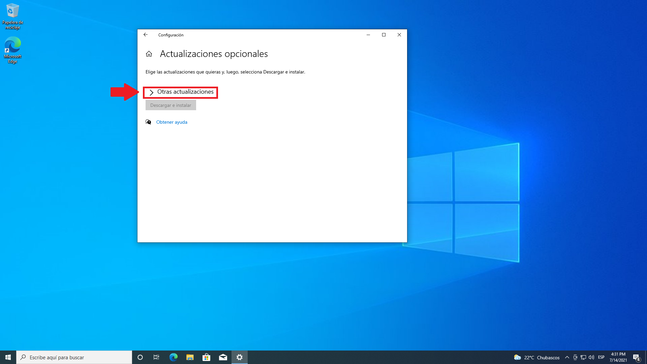This screenshot has height=364, width=647.
Task: Open File Explorer from taskbar
Action: (190, 357)
